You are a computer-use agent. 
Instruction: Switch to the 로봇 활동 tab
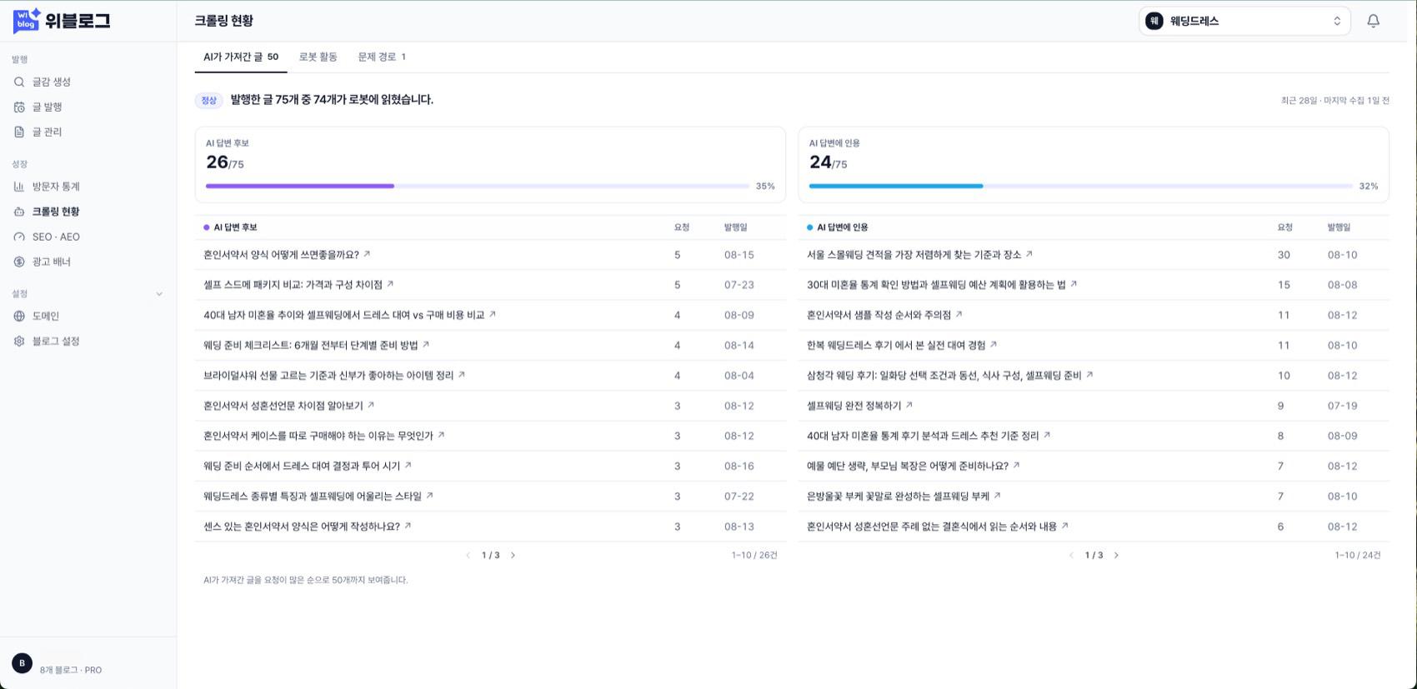318,57
